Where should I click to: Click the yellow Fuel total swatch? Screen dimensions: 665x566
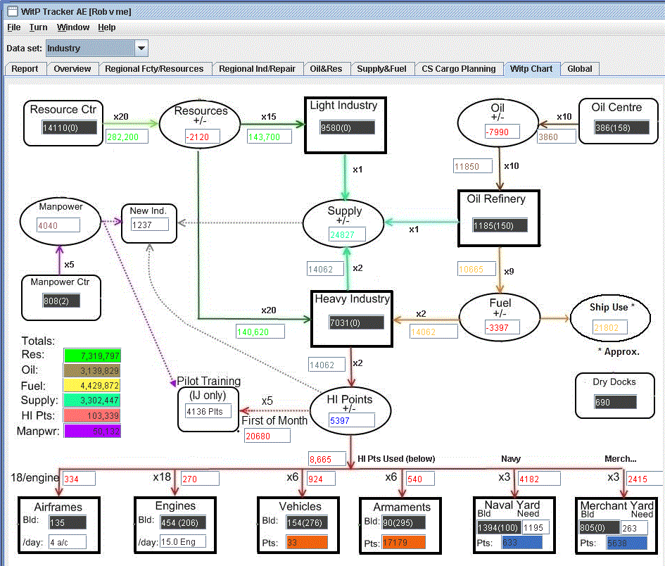pyautogui.click(x=92, y=385)
